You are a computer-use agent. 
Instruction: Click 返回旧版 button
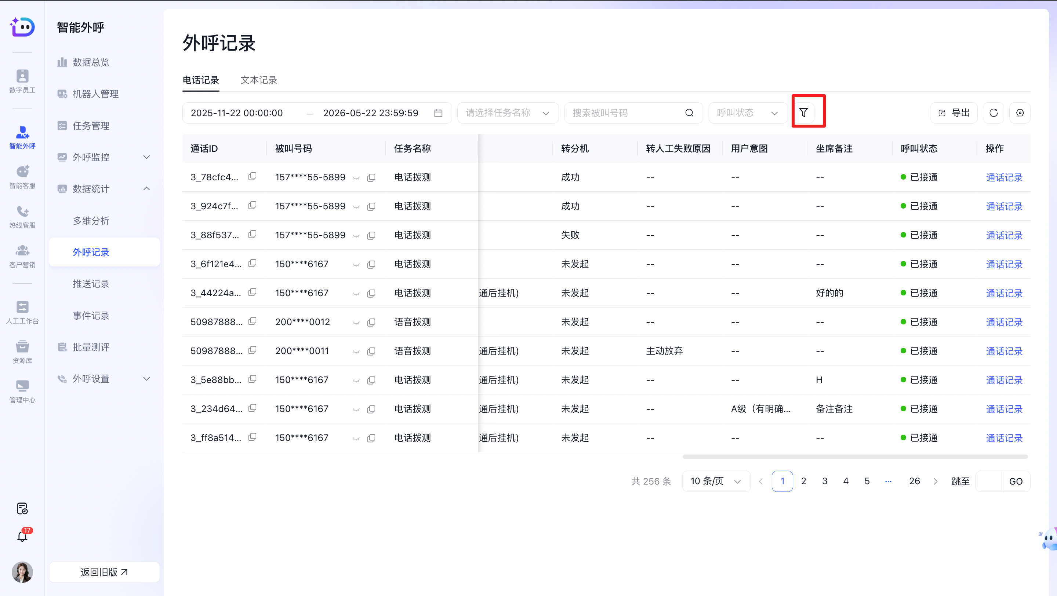[104, 572]
